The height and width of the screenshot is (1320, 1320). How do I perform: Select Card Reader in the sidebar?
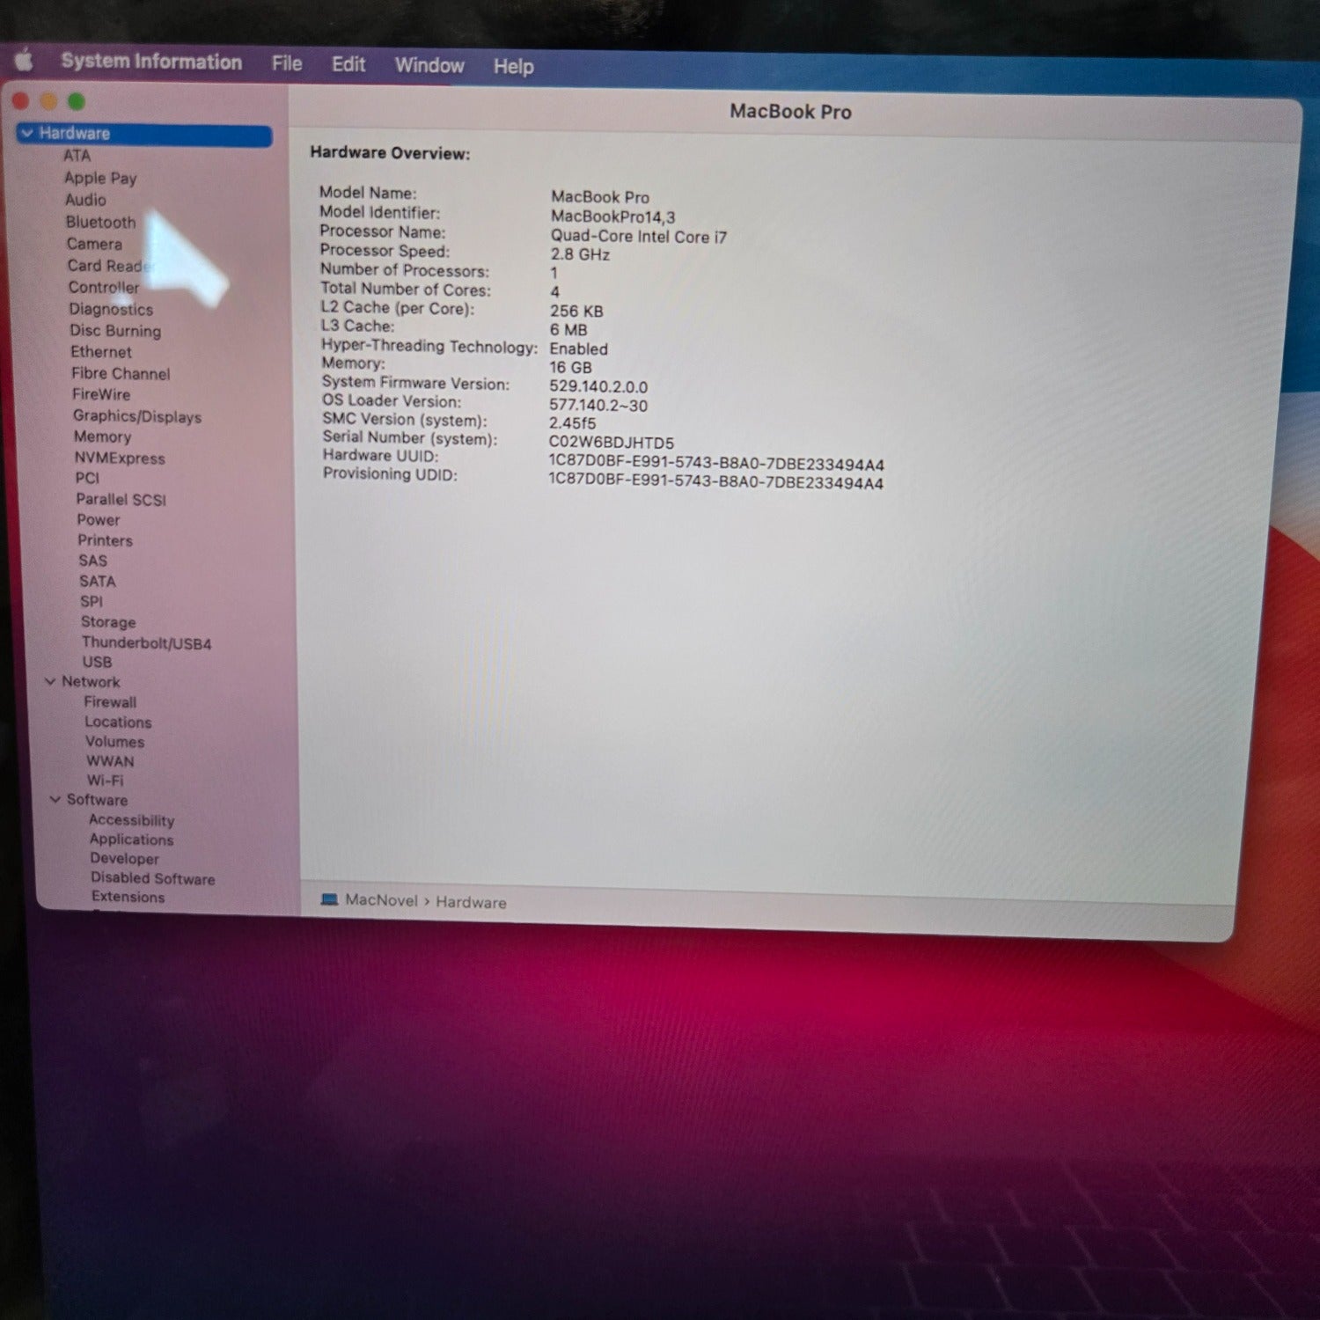110,266
